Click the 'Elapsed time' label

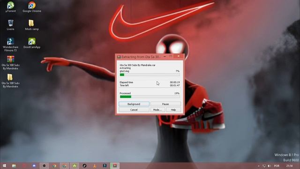pos(126,82)
